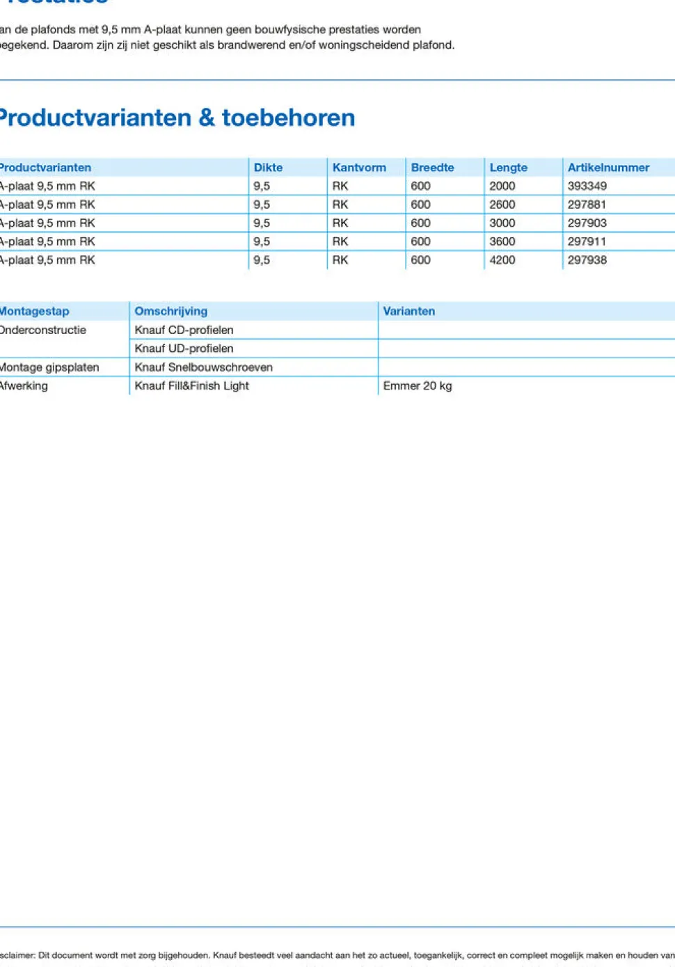675x967 pixels.
Task: Select Knauf UD-profielen entry
Action: (184, 349)
